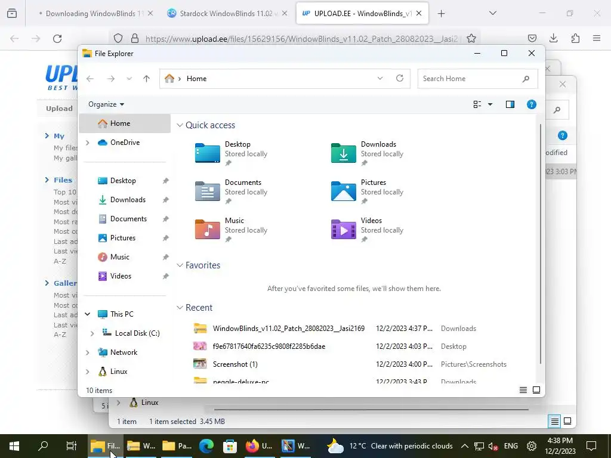This screenshot has height=458, width=611.
Task: Switch to details view in status bar
Action: 523,390
